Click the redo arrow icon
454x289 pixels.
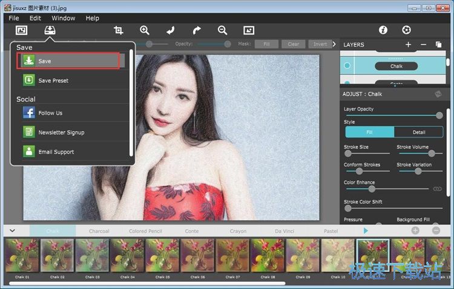[196, 30]
